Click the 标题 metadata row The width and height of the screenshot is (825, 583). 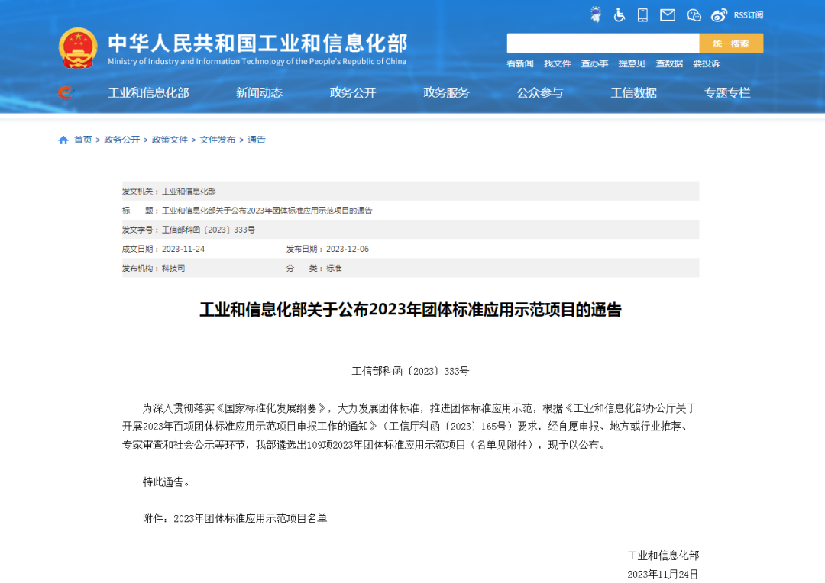pyautogui.click(x=410, y=211)
